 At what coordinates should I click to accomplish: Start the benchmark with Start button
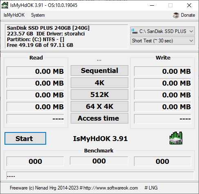(x=25, y=138)
